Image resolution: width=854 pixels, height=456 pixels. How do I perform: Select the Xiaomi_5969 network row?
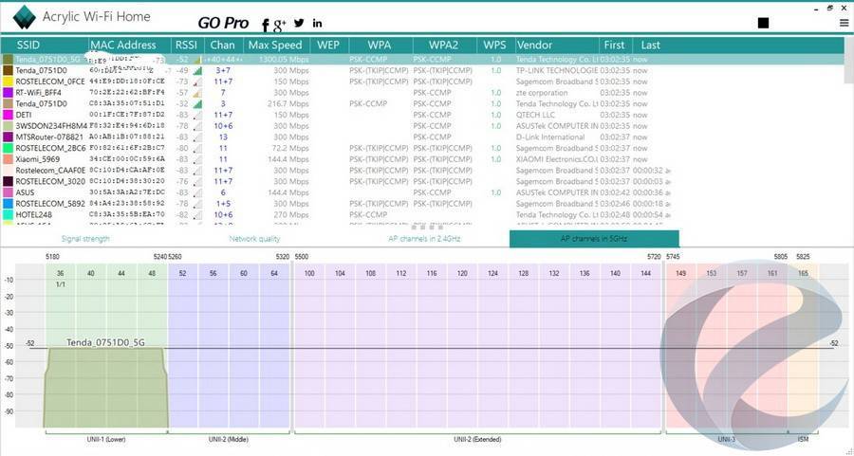pyautogui.click(x=44, y=159)
